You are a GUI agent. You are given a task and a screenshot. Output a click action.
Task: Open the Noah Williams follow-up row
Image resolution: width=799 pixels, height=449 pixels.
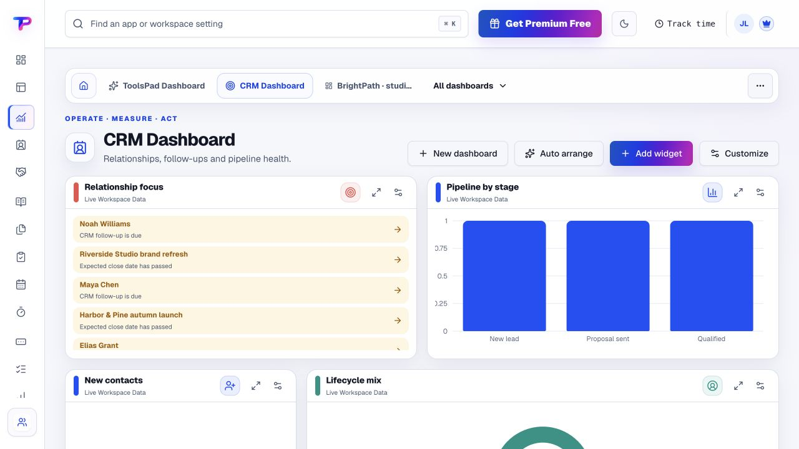241,229
